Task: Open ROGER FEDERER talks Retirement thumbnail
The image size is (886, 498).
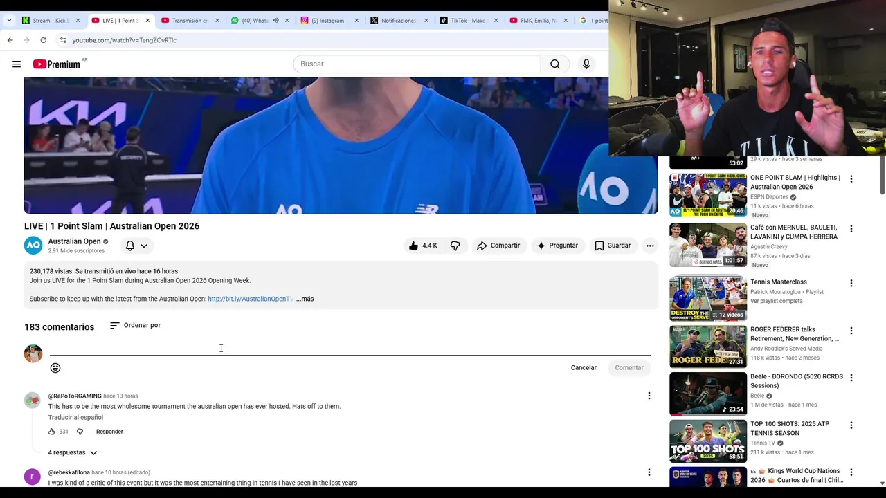Action: coord(708,346)
